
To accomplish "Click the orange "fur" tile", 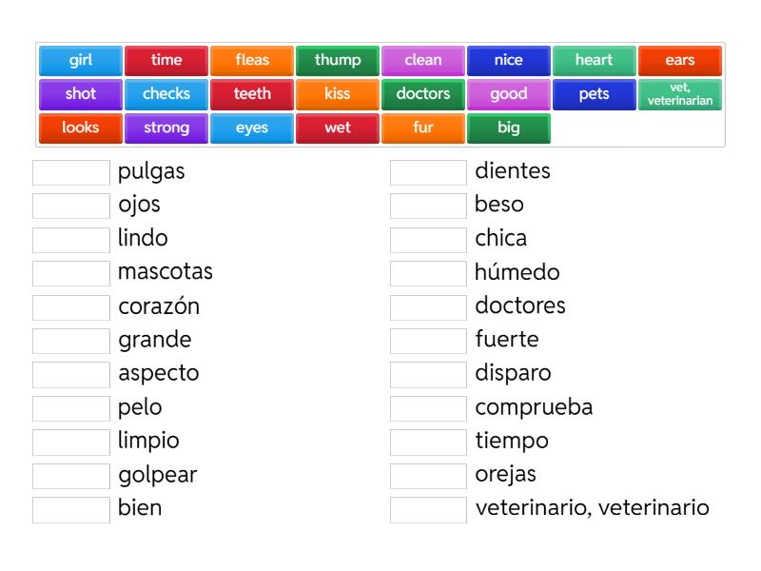I will tap(423, 128).
